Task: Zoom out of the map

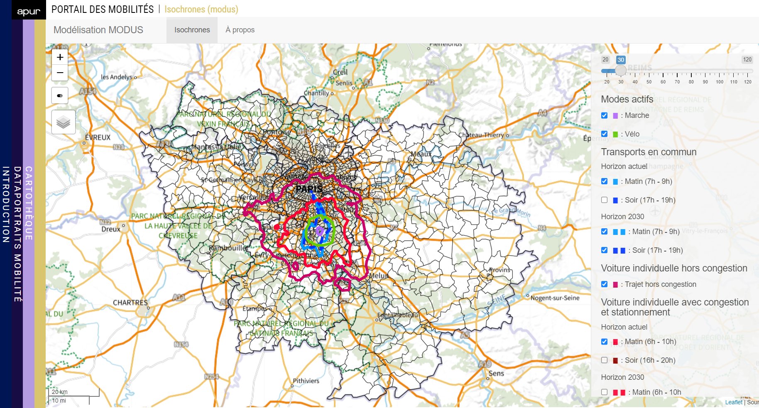Action: [60, 73]
